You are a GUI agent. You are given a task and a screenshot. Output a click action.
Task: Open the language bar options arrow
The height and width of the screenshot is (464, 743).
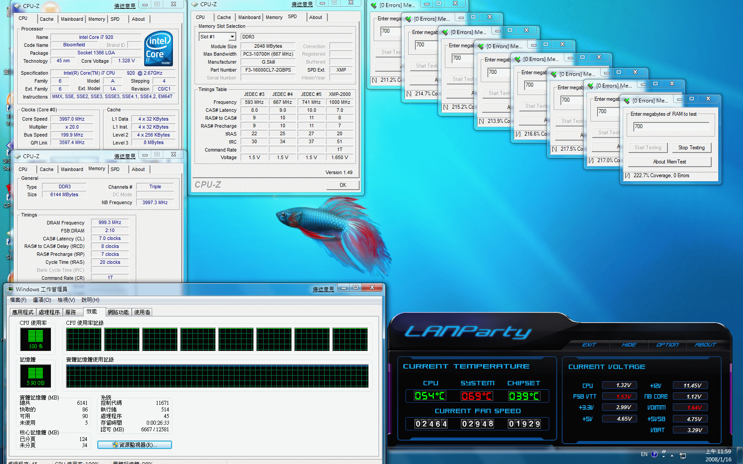click(664, 456)
